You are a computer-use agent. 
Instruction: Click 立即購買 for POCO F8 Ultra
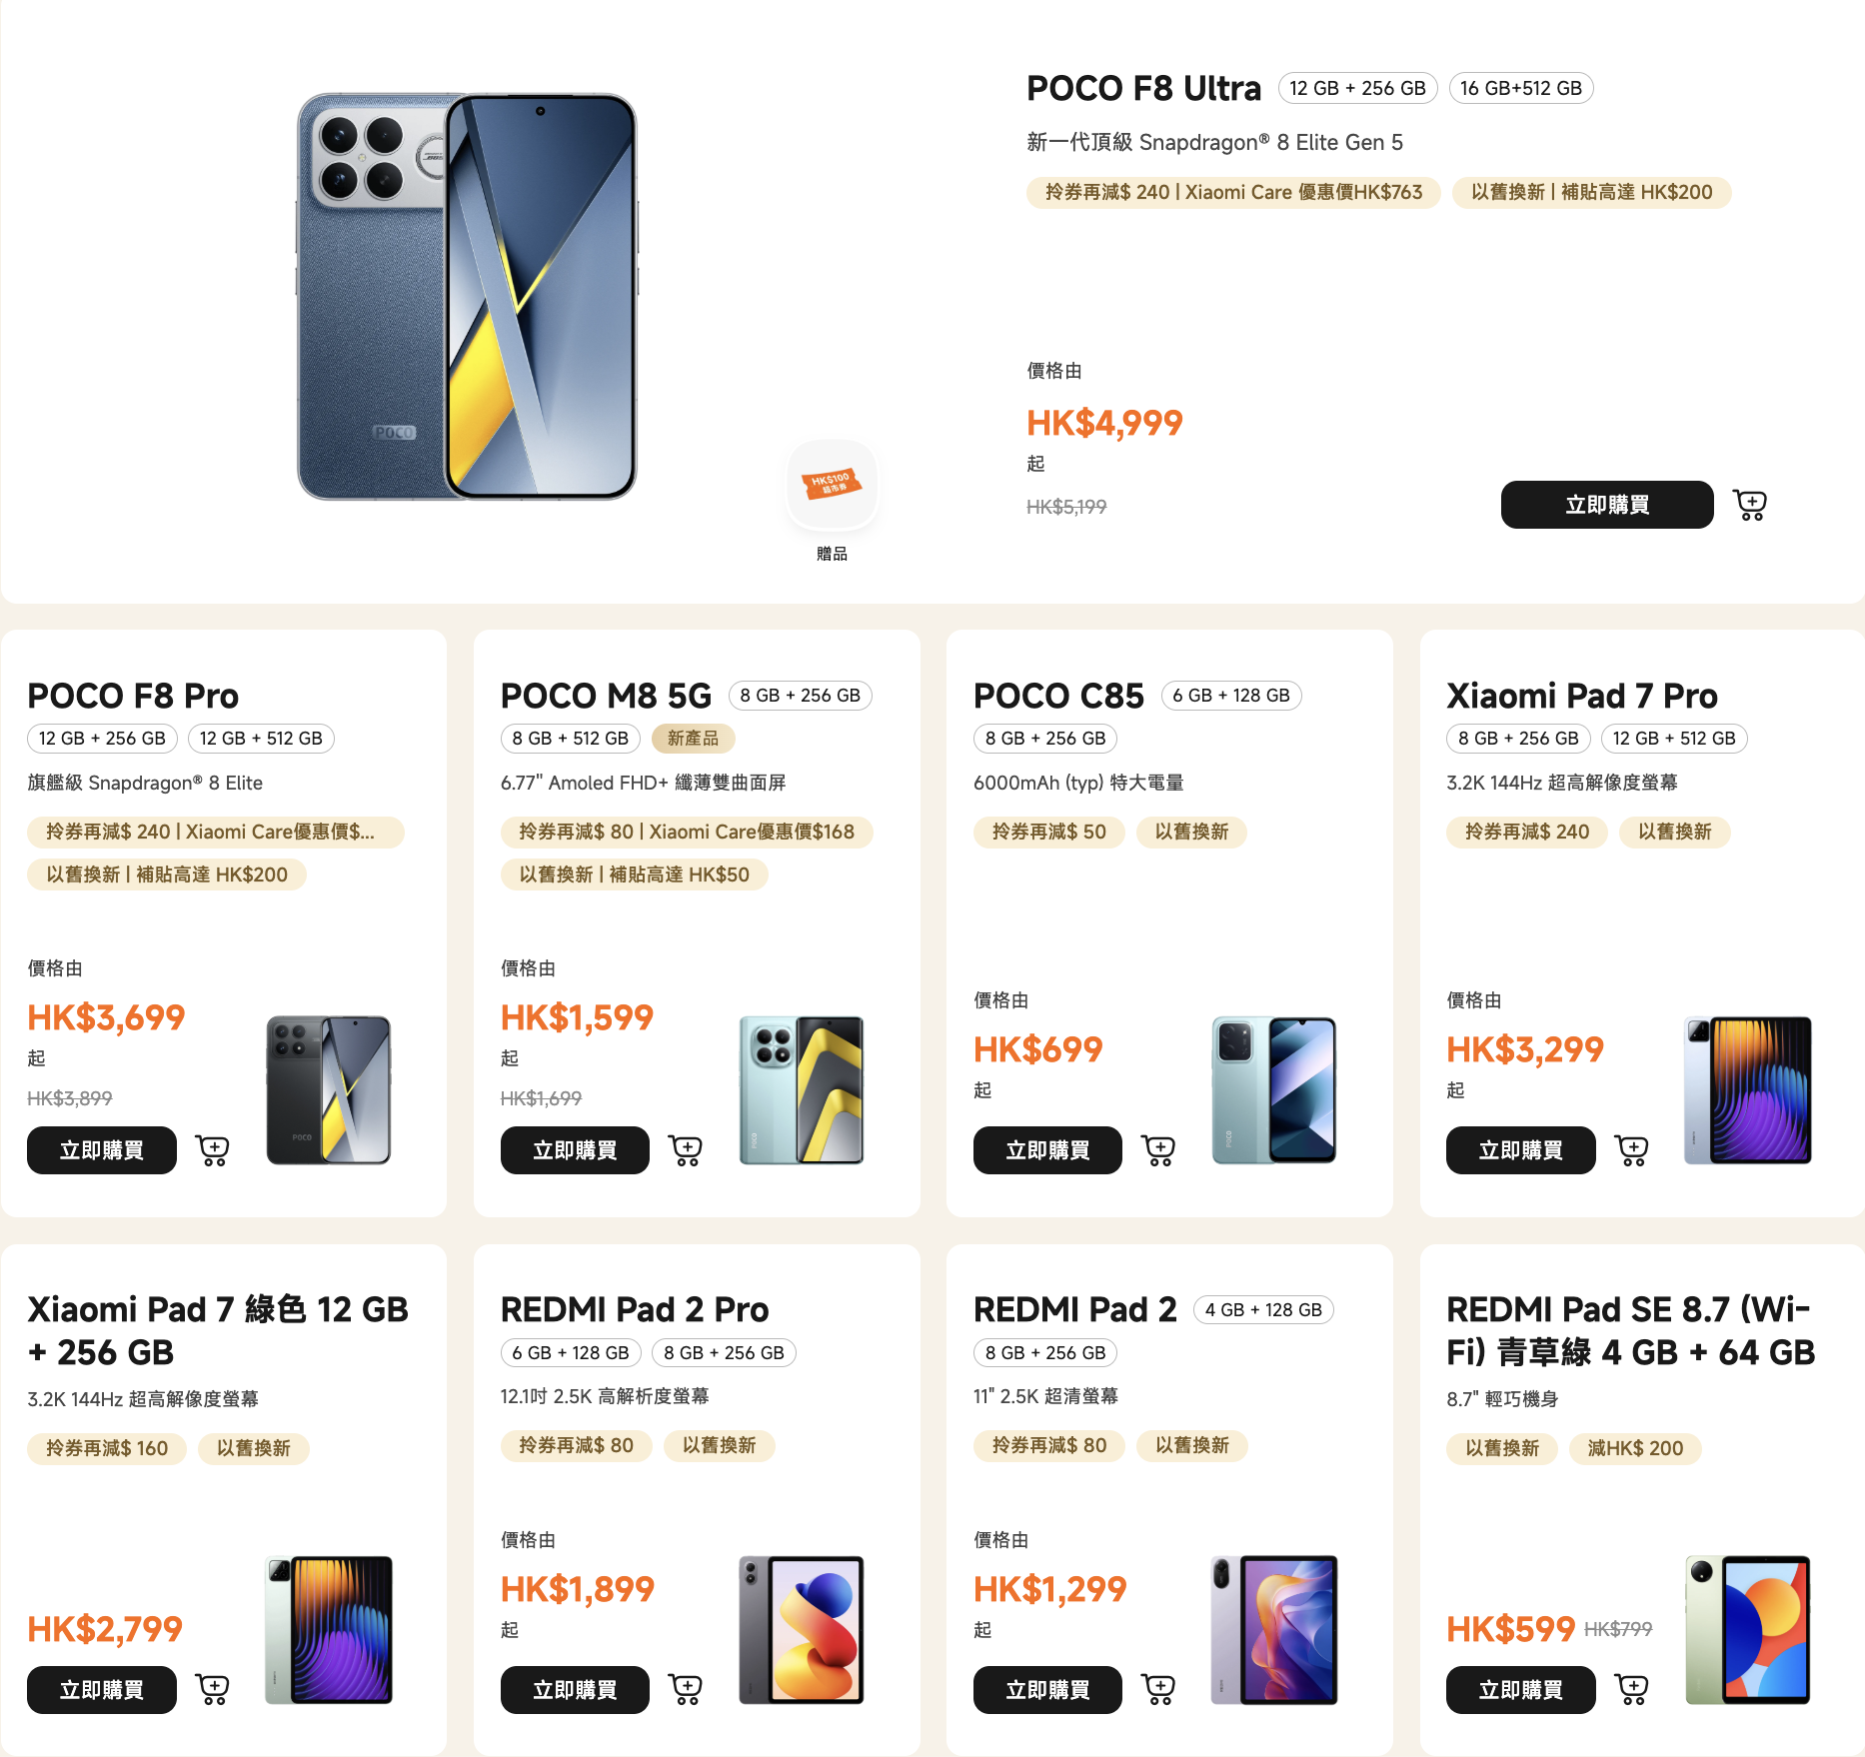click(x=1607, y=505)
